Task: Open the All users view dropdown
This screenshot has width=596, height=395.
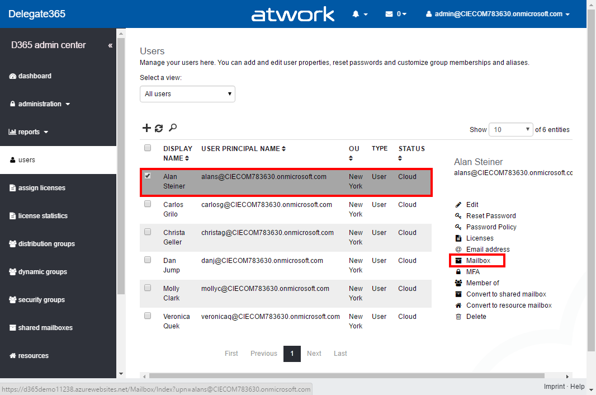Action: point(187,94)
